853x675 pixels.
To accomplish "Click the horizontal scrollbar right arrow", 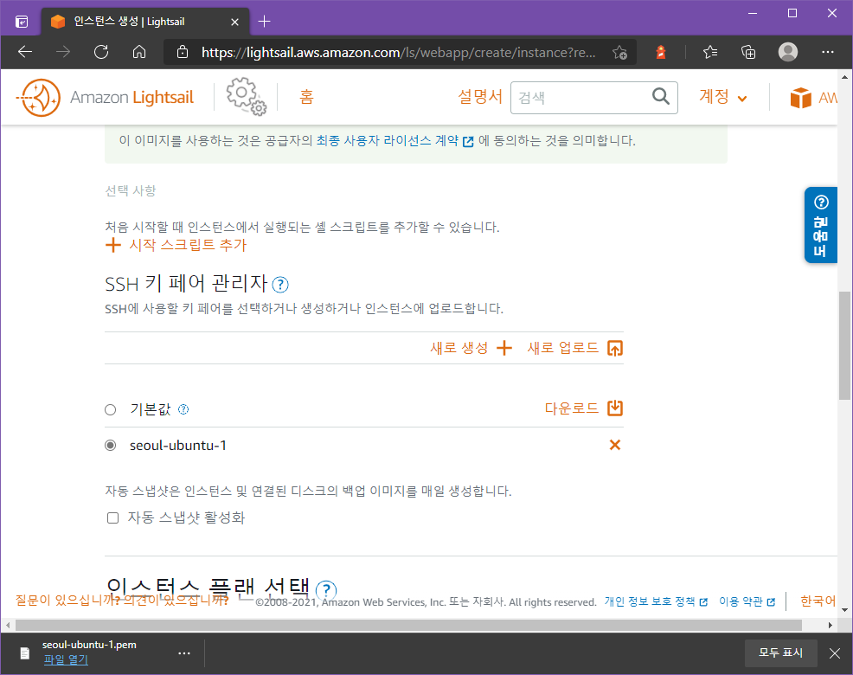I will click(x=831, y=625).
